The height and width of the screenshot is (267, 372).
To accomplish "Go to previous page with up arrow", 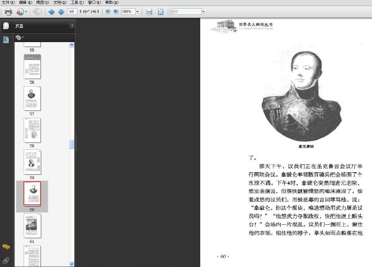I will pos(51,12).
